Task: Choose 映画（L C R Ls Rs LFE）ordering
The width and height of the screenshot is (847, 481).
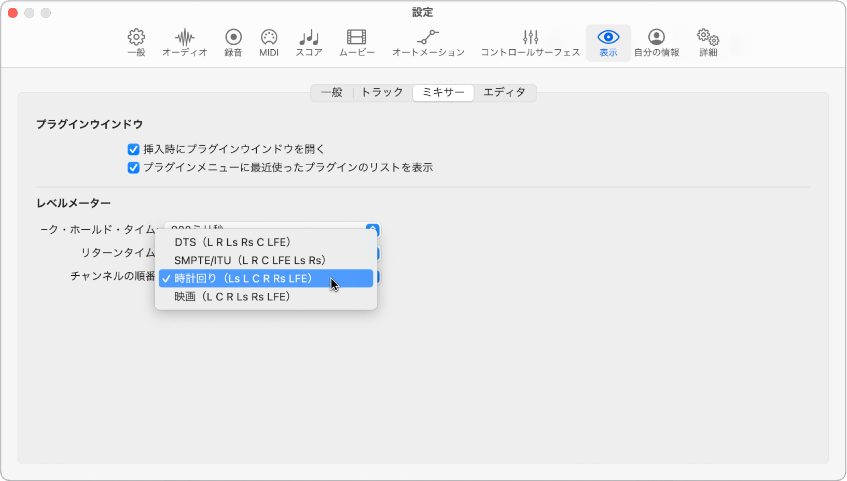Action: (232, 296)
